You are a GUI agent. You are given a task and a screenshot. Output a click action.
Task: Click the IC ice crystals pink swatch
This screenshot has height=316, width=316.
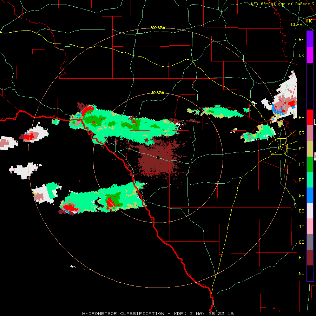tap(310, 226)
